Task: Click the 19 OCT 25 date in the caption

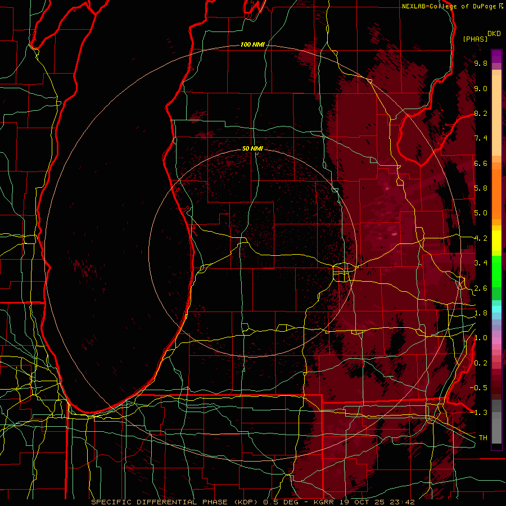Action: [x=363, y=502]
